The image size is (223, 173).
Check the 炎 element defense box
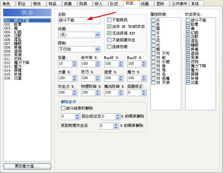153,20
